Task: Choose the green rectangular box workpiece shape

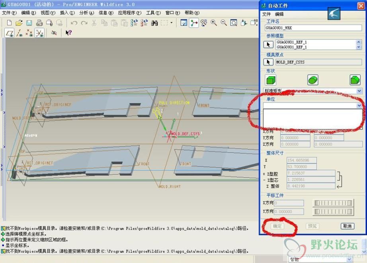Action: click(271, 80)
